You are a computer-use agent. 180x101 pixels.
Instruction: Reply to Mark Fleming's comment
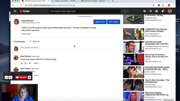click(x=36, y=63)
